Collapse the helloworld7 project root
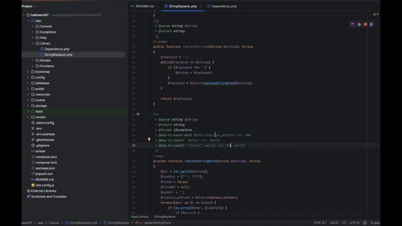 [24, 15]
